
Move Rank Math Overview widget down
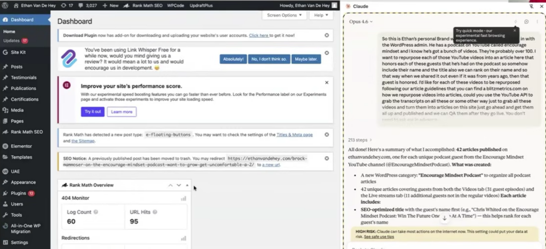click(179, 185)
